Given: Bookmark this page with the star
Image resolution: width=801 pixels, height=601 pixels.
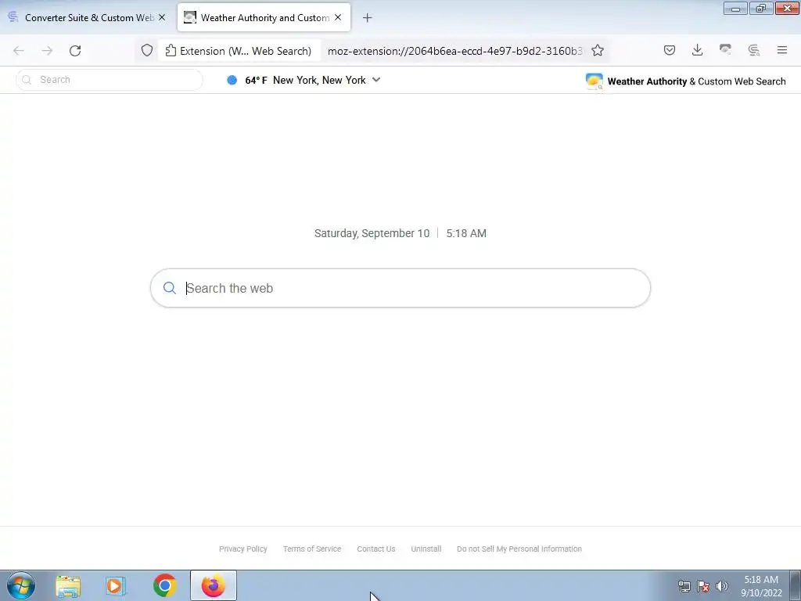Looking at the screenshot, I should click(x=598, y=51).
